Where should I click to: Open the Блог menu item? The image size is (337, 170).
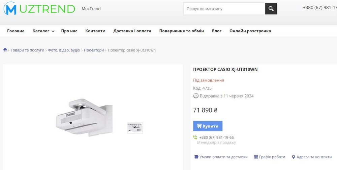click(217, 31)
